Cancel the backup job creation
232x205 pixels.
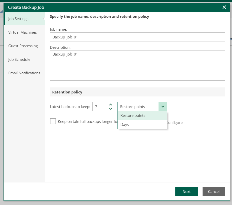click(x=214, y=191)
